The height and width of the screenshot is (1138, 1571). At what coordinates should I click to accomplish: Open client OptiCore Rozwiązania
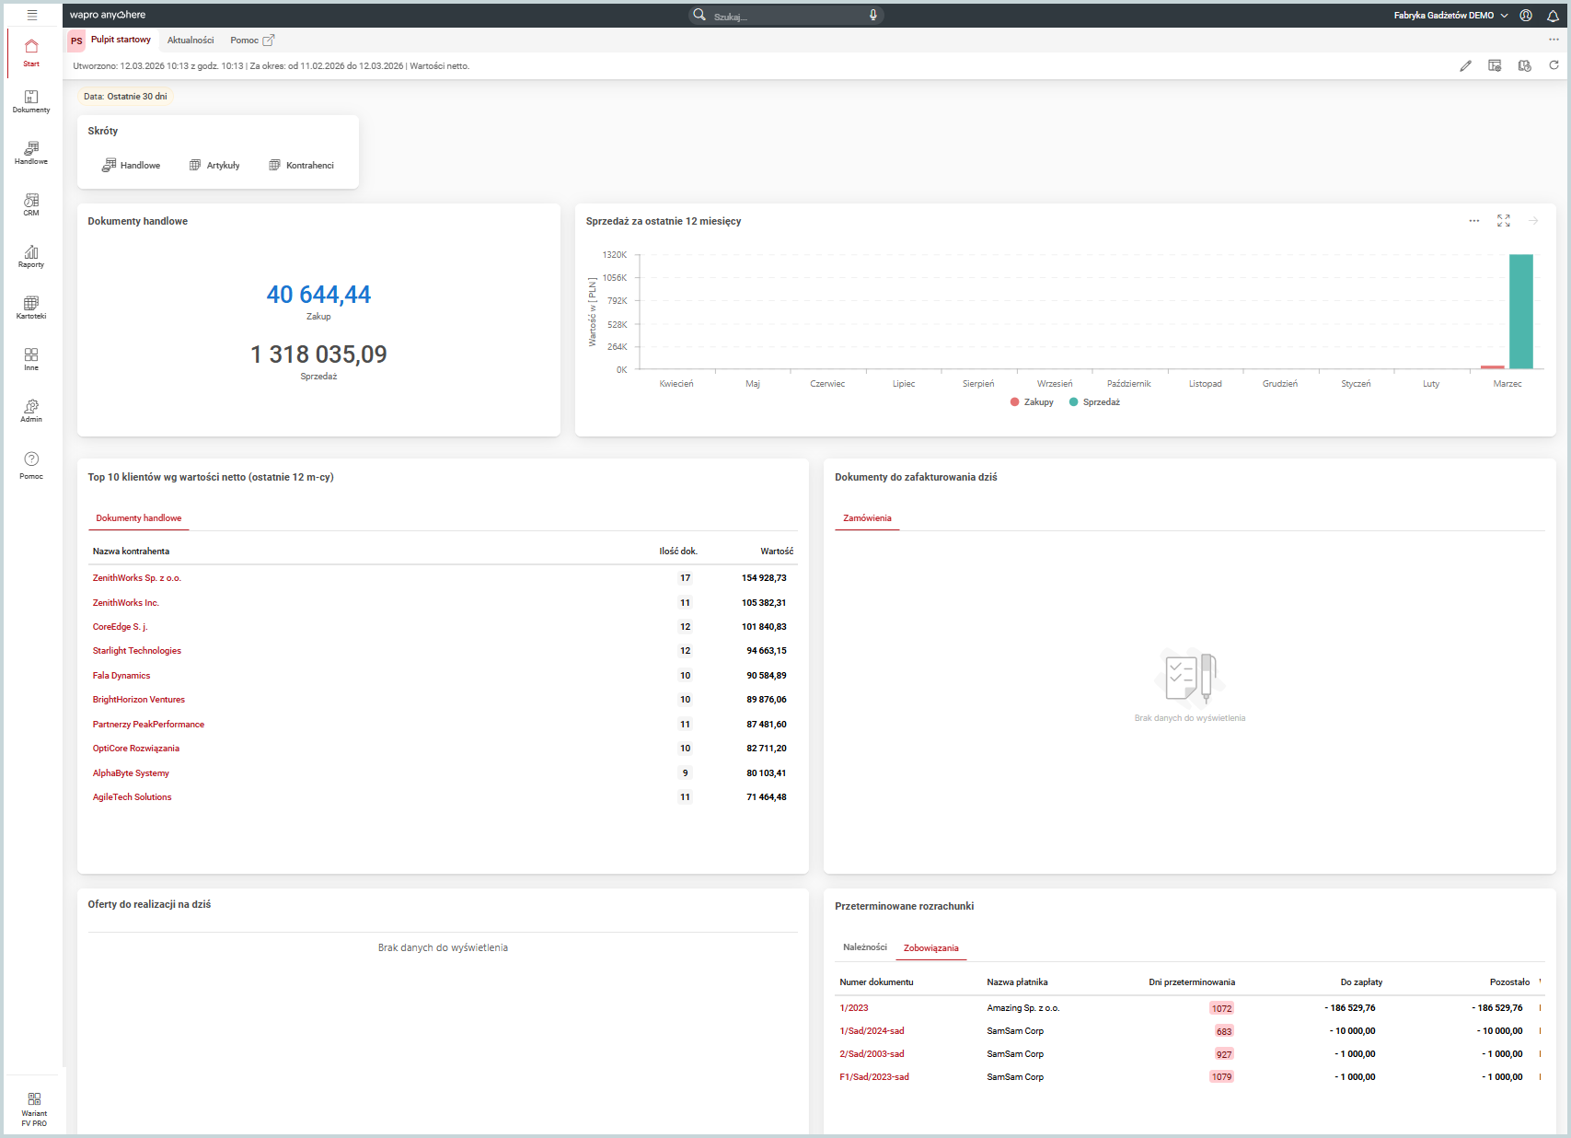[136, 749]
